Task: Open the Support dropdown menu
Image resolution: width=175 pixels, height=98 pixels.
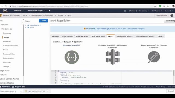Action: point(169,11)
